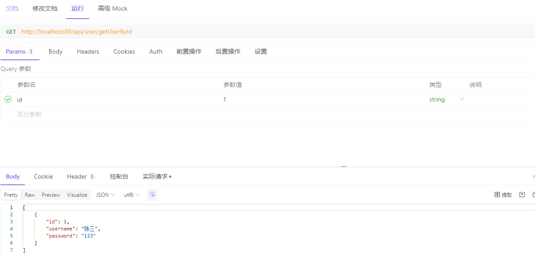Open the utf8 encoding dropdown

click(x=132, y=195)
